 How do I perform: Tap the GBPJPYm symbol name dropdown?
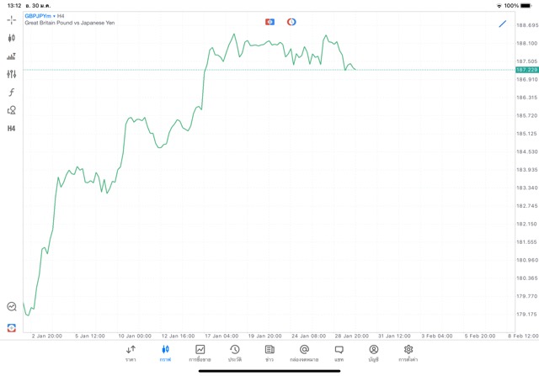[38, 16]
